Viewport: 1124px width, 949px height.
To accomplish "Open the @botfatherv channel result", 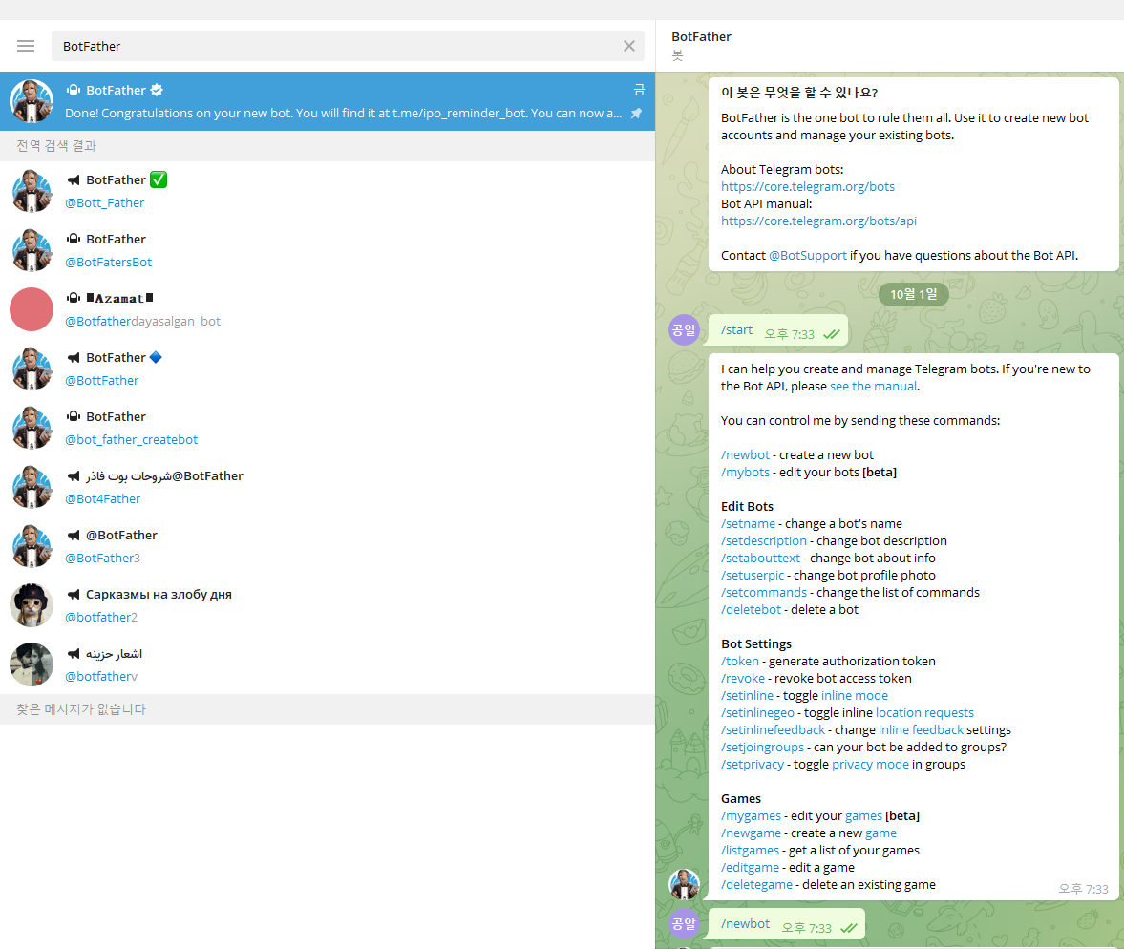I will [x=328, y=664].
